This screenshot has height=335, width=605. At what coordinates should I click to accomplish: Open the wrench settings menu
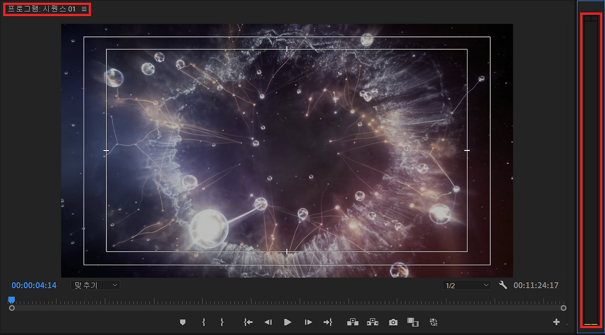[503, 285]
